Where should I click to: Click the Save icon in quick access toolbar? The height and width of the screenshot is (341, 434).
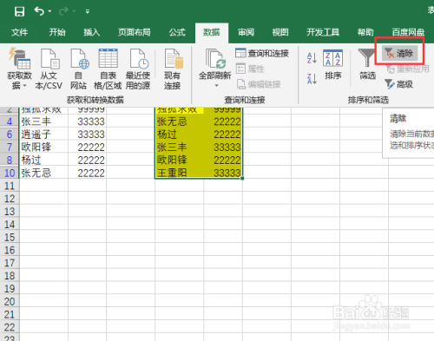[x=19, y=11]
